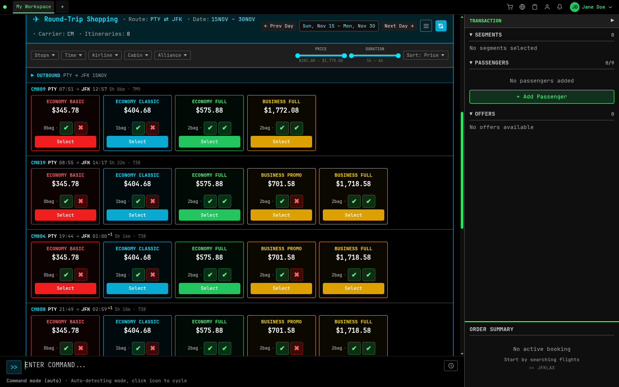Screen dimensions: 619x387
Task: Open the notifications bell
Action: point(560,7)
